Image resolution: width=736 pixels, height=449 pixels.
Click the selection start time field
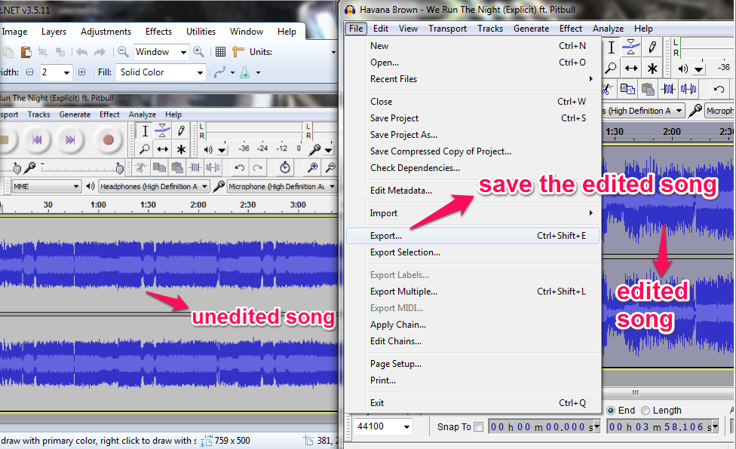544,427
